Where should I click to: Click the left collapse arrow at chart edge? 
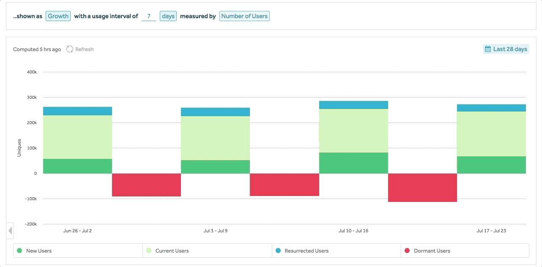coord(10,231)
